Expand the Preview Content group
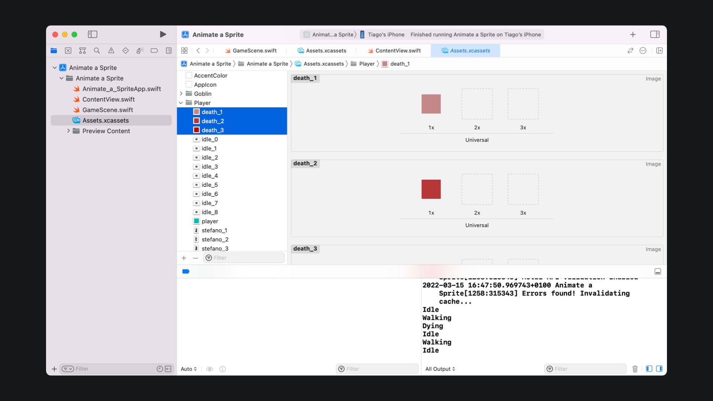Screen dimensions: 713x401 click(x=69, y=131)
